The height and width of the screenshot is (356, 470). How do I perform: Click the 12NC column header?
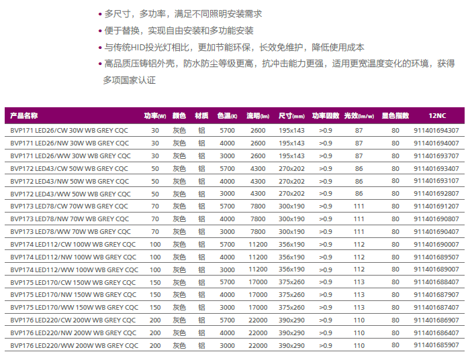[x=436, y=116]
